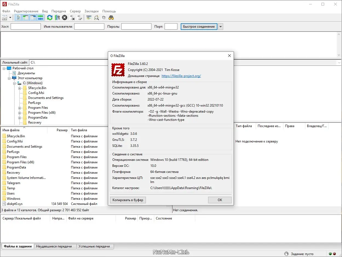Close the О FileZilla dialog
The width and height of the screenshot is (342, 257).
tap(229, 56)
